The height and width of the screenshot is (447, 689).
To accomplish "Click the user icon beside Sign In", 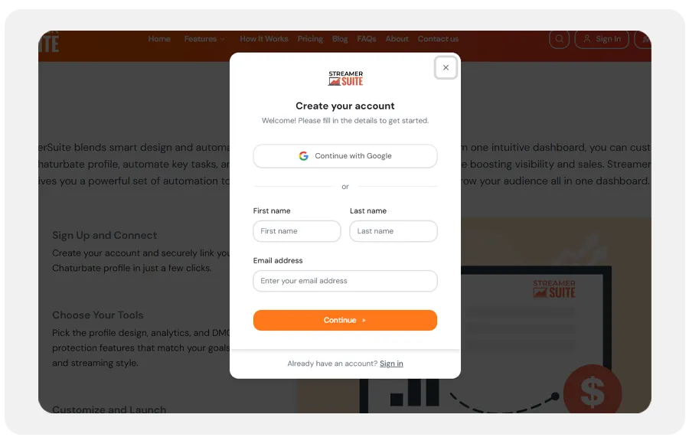I will pos(586,39).
